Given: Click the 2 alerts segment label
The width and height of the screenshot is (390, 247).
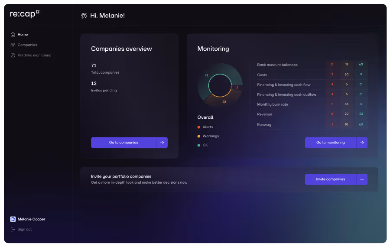Looking at the screenshot, I should [x=237, y=87].
